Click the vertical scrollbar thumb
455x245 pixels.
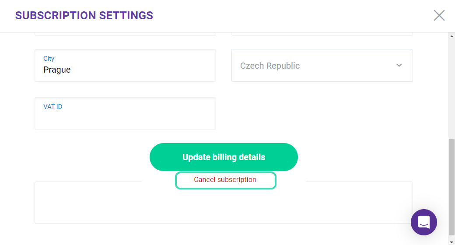[451, 187]
